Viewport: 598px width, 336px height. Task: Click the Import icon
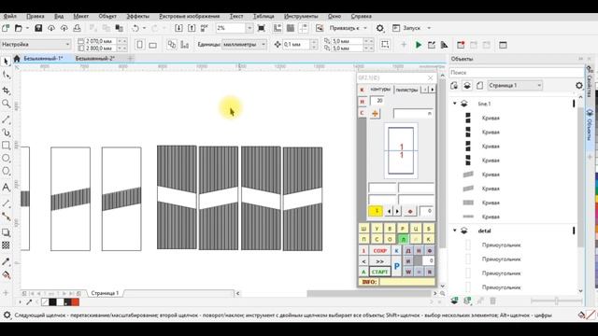[x=178, y=28]
